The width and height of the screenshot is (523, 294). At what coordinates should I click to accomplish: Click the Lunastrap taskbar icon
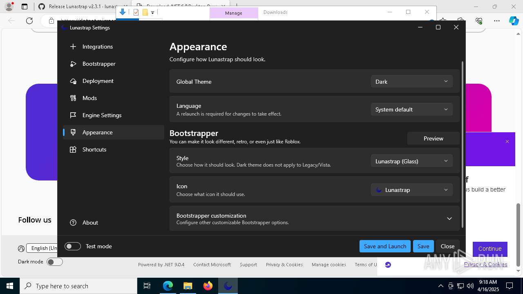[x=228, y=286]
